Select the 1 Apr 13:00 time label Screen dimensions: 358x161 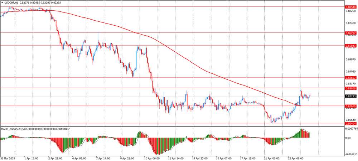32,158
